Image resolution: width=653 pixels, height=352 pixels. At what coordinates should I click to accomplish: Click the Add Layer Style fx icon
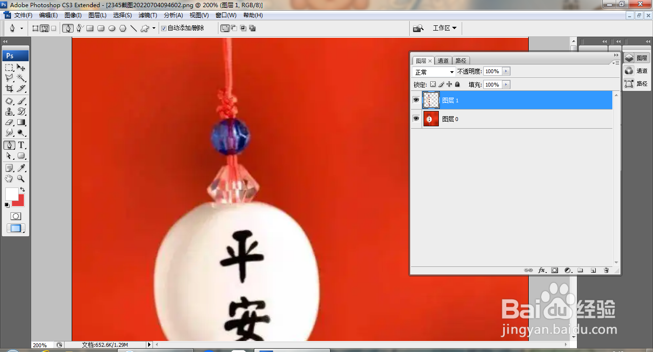[542, 270]
